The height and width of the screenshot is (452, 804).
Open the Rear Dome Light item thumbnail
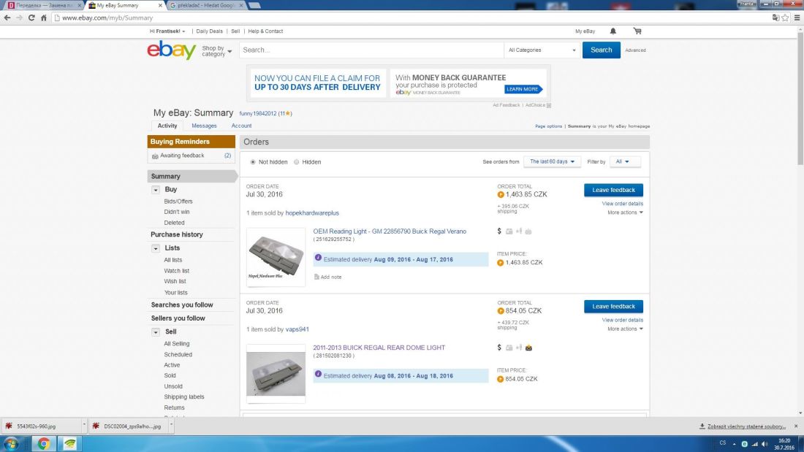[x=276, y=374]
